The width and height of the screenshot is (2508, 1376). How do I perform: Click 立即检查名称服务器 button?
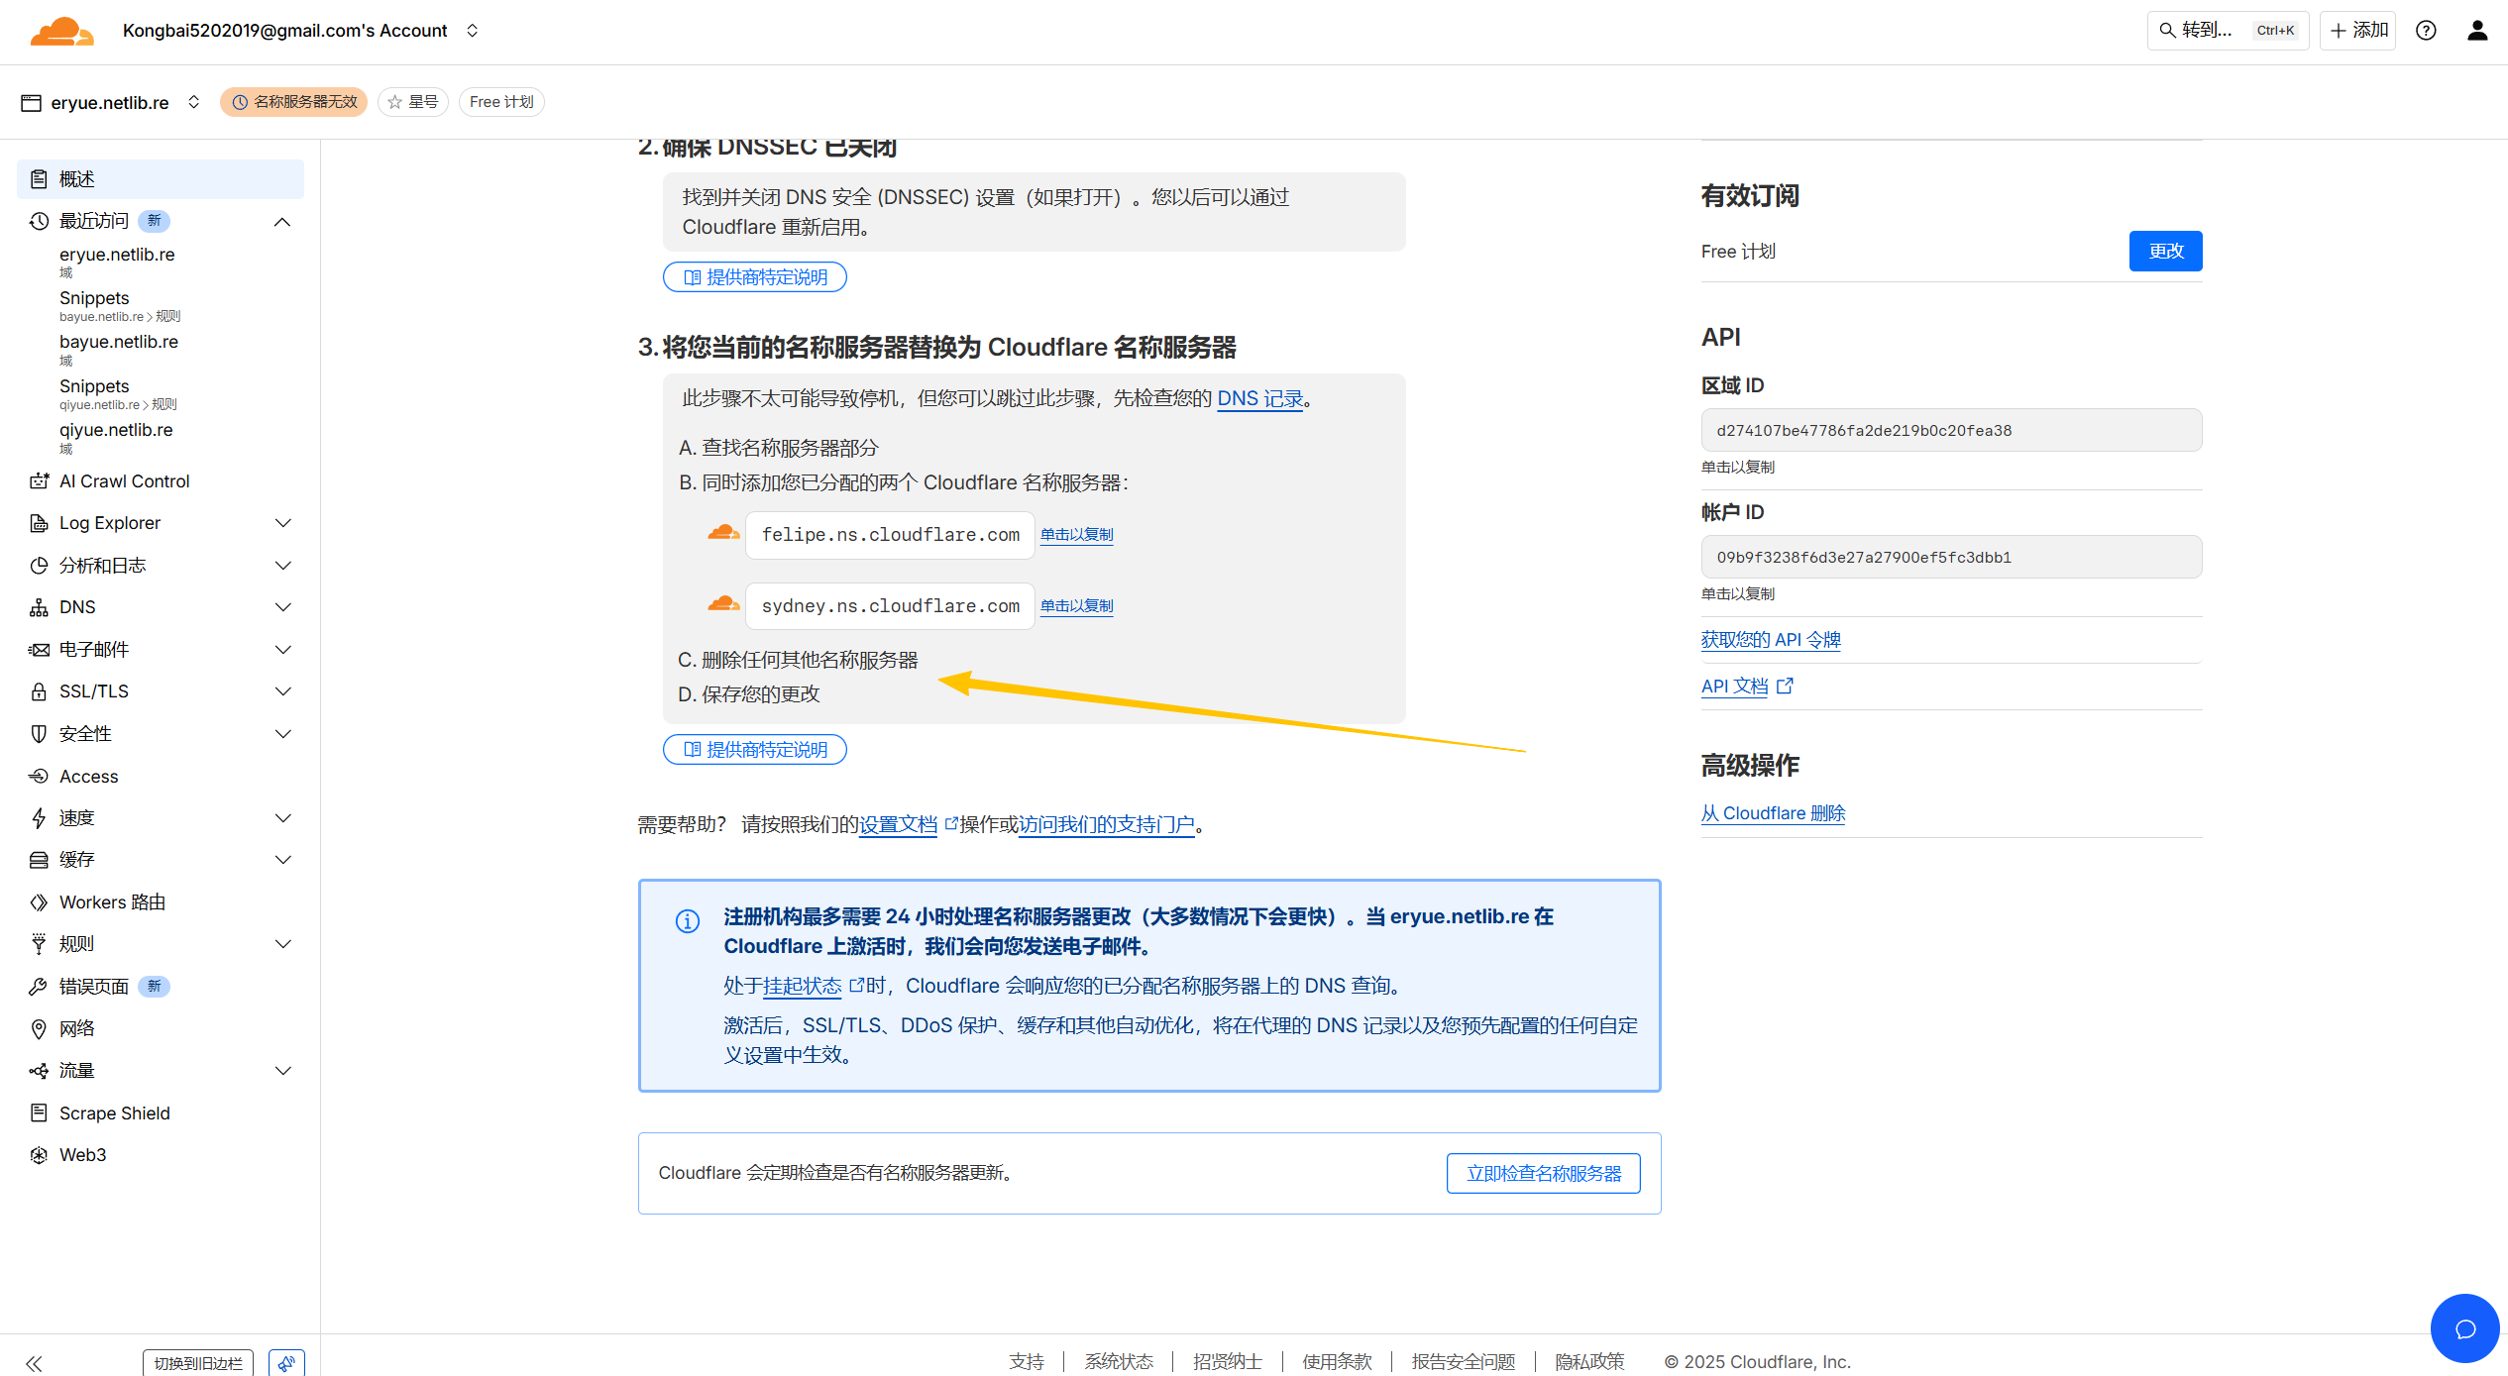coord(1543,1174)
